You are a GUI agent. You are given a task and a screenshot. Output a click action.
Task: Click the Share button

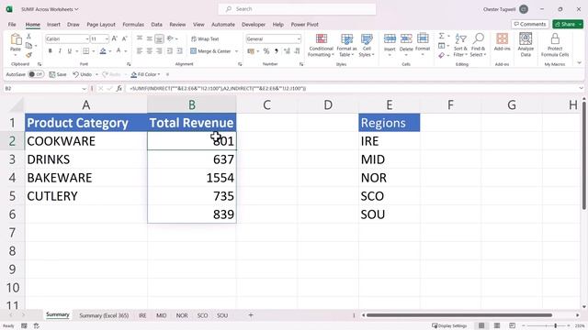tap(568, 24)
